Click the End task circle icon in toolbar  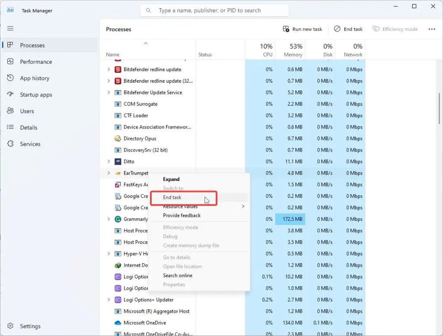coord(337,29)
